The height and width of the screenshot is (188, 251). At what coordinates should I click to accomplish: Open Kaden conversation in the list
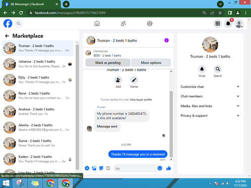(x=38, y=159)
